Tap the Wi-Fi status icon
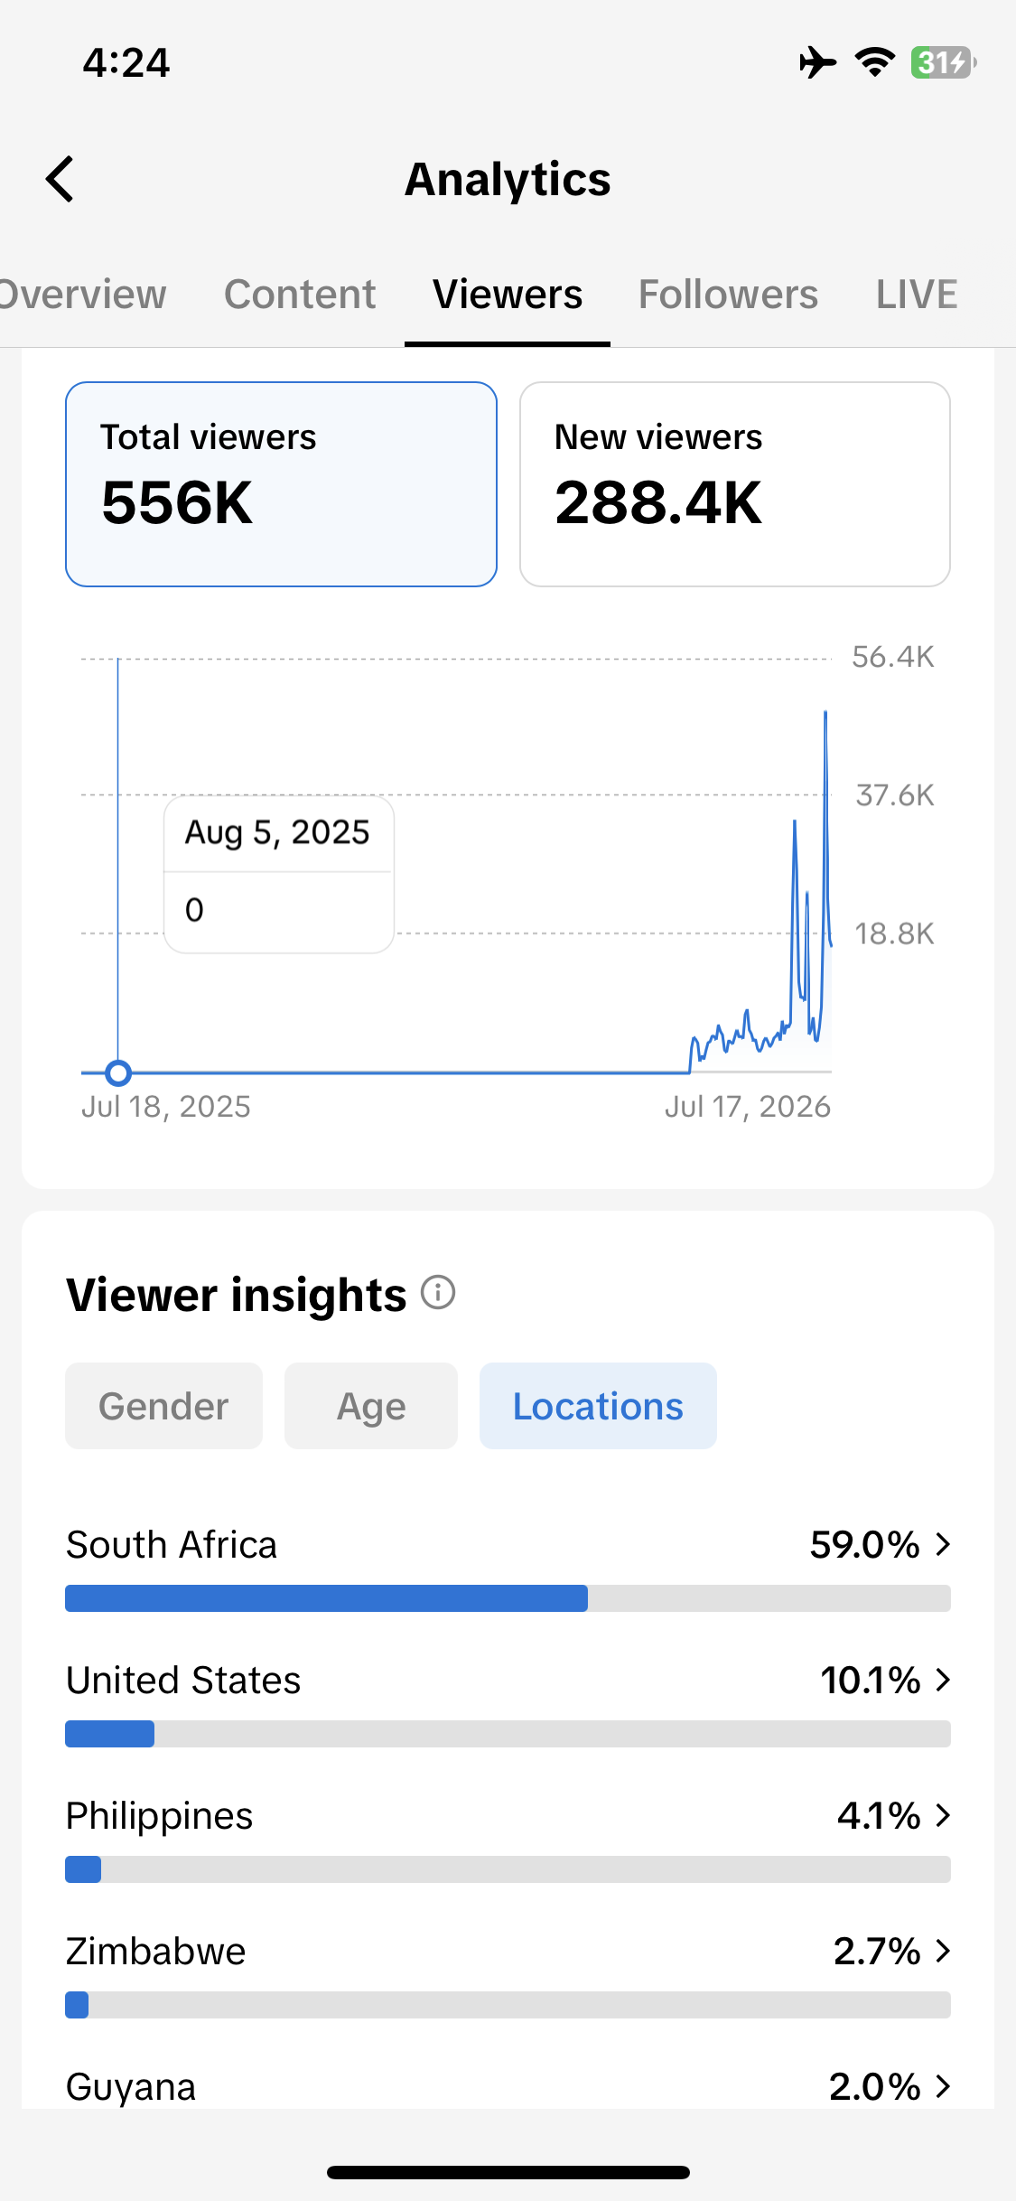1016x2201 pixels. coord(874,62)
